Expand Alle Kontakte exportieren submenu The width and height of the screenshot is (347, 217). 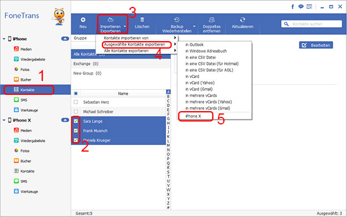point(136,51)
